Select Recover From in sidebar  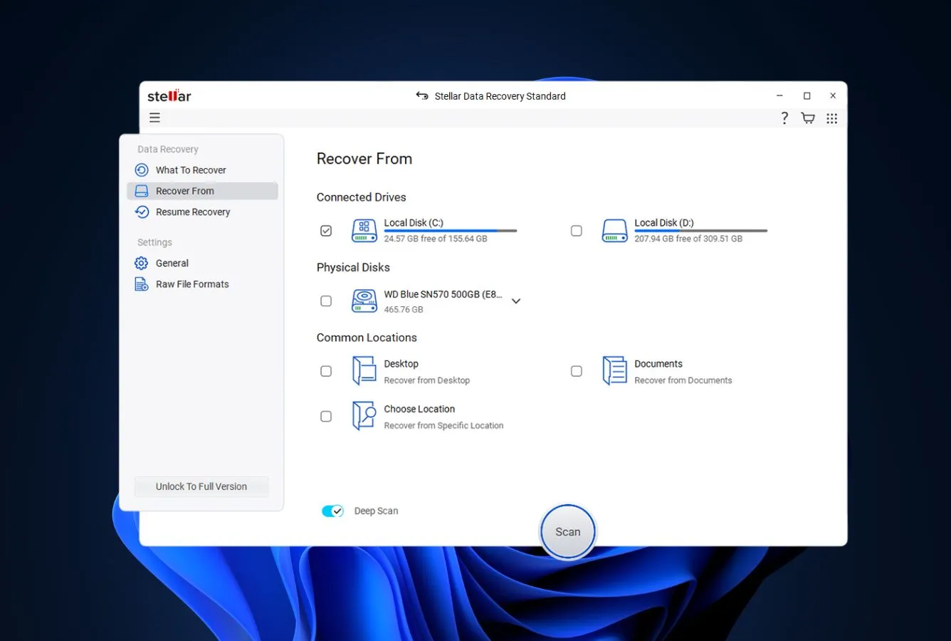pyautogui.click(x=202, y=191)
